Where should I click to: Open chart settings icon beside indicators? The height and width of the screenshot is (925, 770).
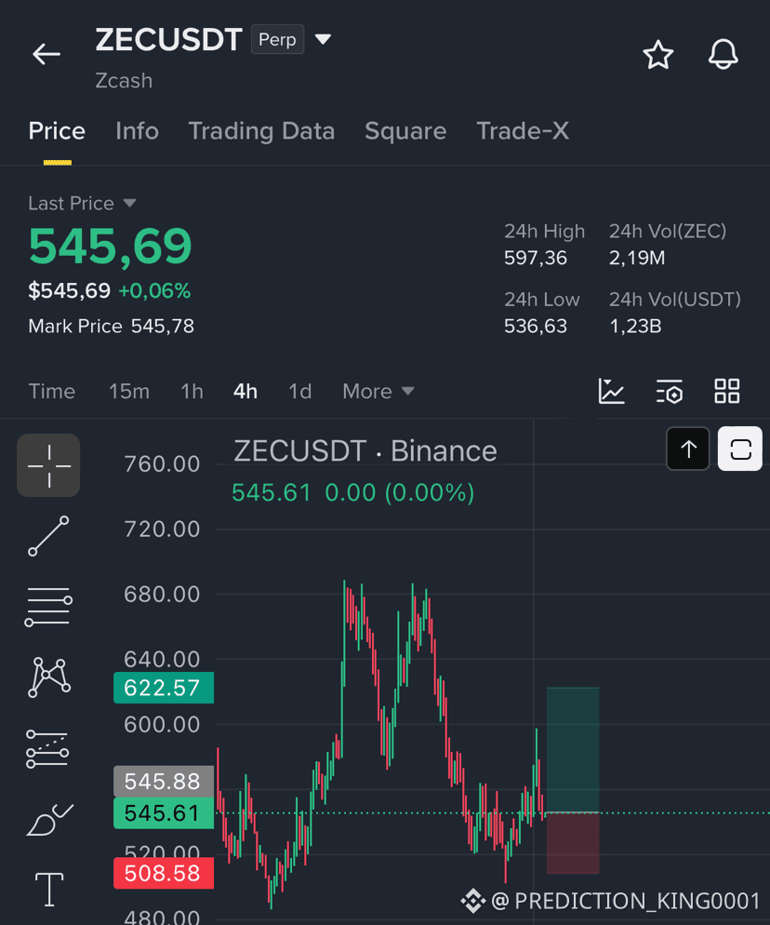coord(670,391)
